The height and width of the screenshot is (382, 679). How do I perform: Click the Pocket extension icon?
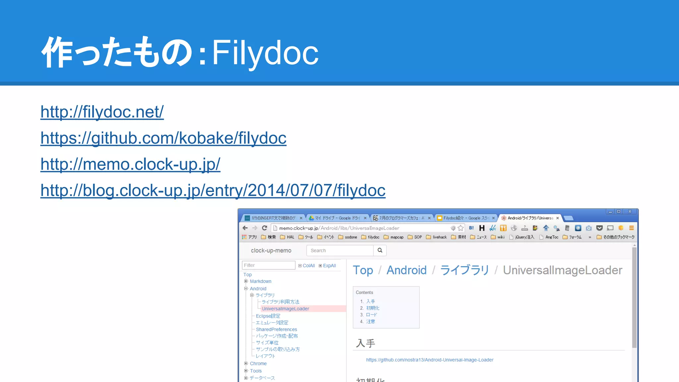599,228
